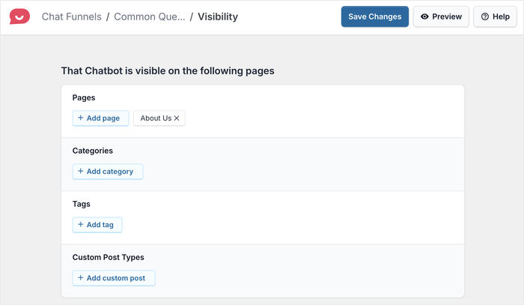Click the Custom Post Types heading
Screen dimensions: 524x305
pyautogui.click(x=109, y=257)
